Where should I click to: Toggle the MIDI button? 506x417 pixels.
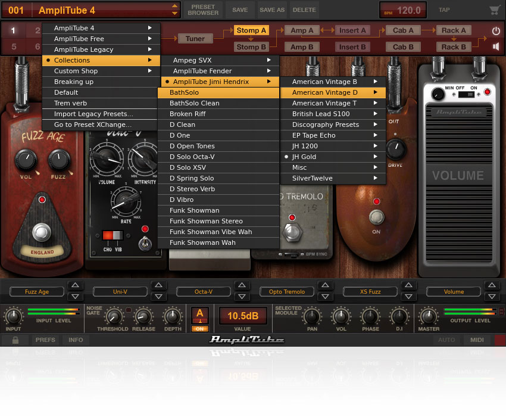coord(477,340)
